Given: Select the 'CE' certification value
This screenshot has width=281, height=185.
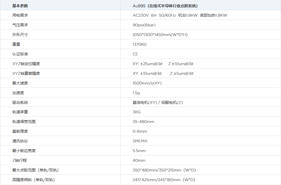Looking at the screenshot, I should tap(135, 54).
